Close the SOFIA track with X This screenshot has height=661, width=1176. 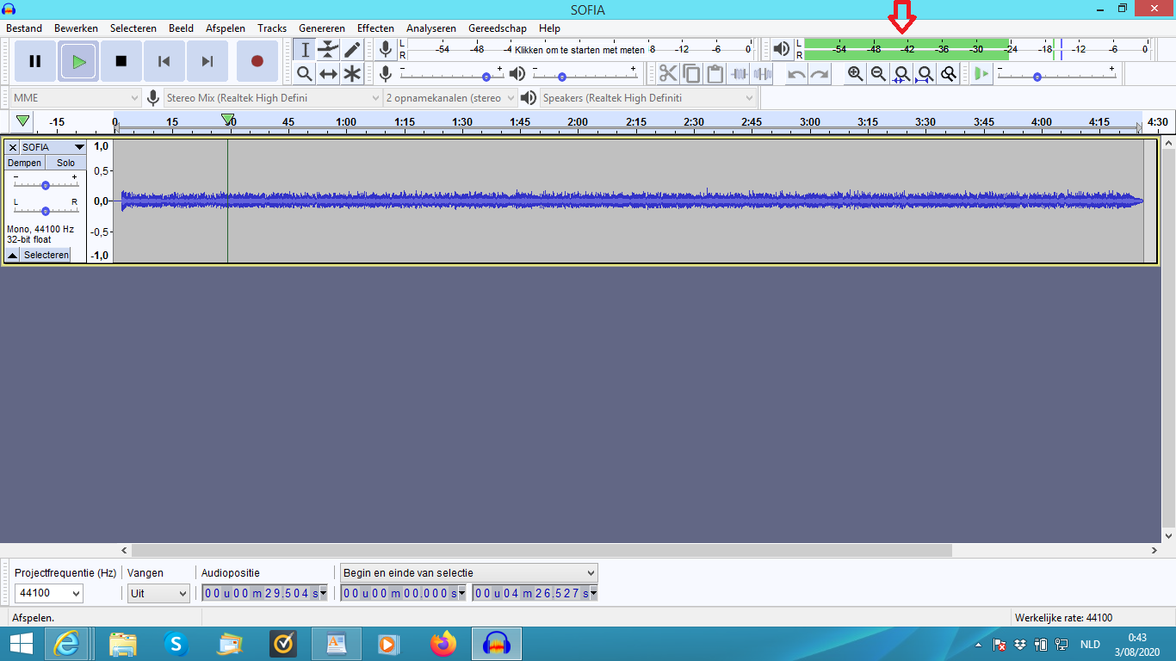[13, 147]
